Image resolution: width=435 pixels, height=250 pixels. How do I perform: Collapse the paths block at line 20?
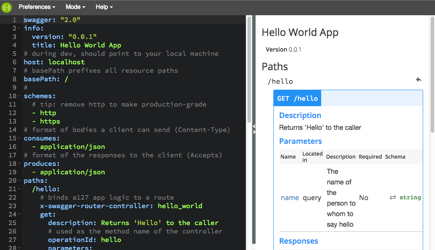19,181
